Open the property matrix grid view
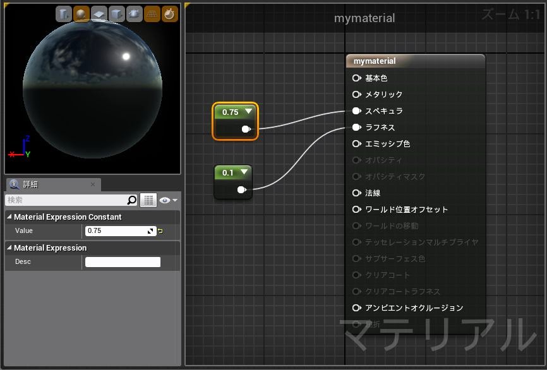 click(x=148, y=200)
